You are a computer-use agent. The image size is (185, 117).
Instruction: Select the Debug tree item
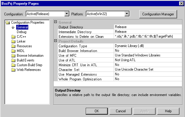point(22,32)
